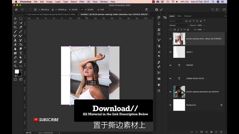
Task: Swap foreground and background colors
Action: [21, 70]
